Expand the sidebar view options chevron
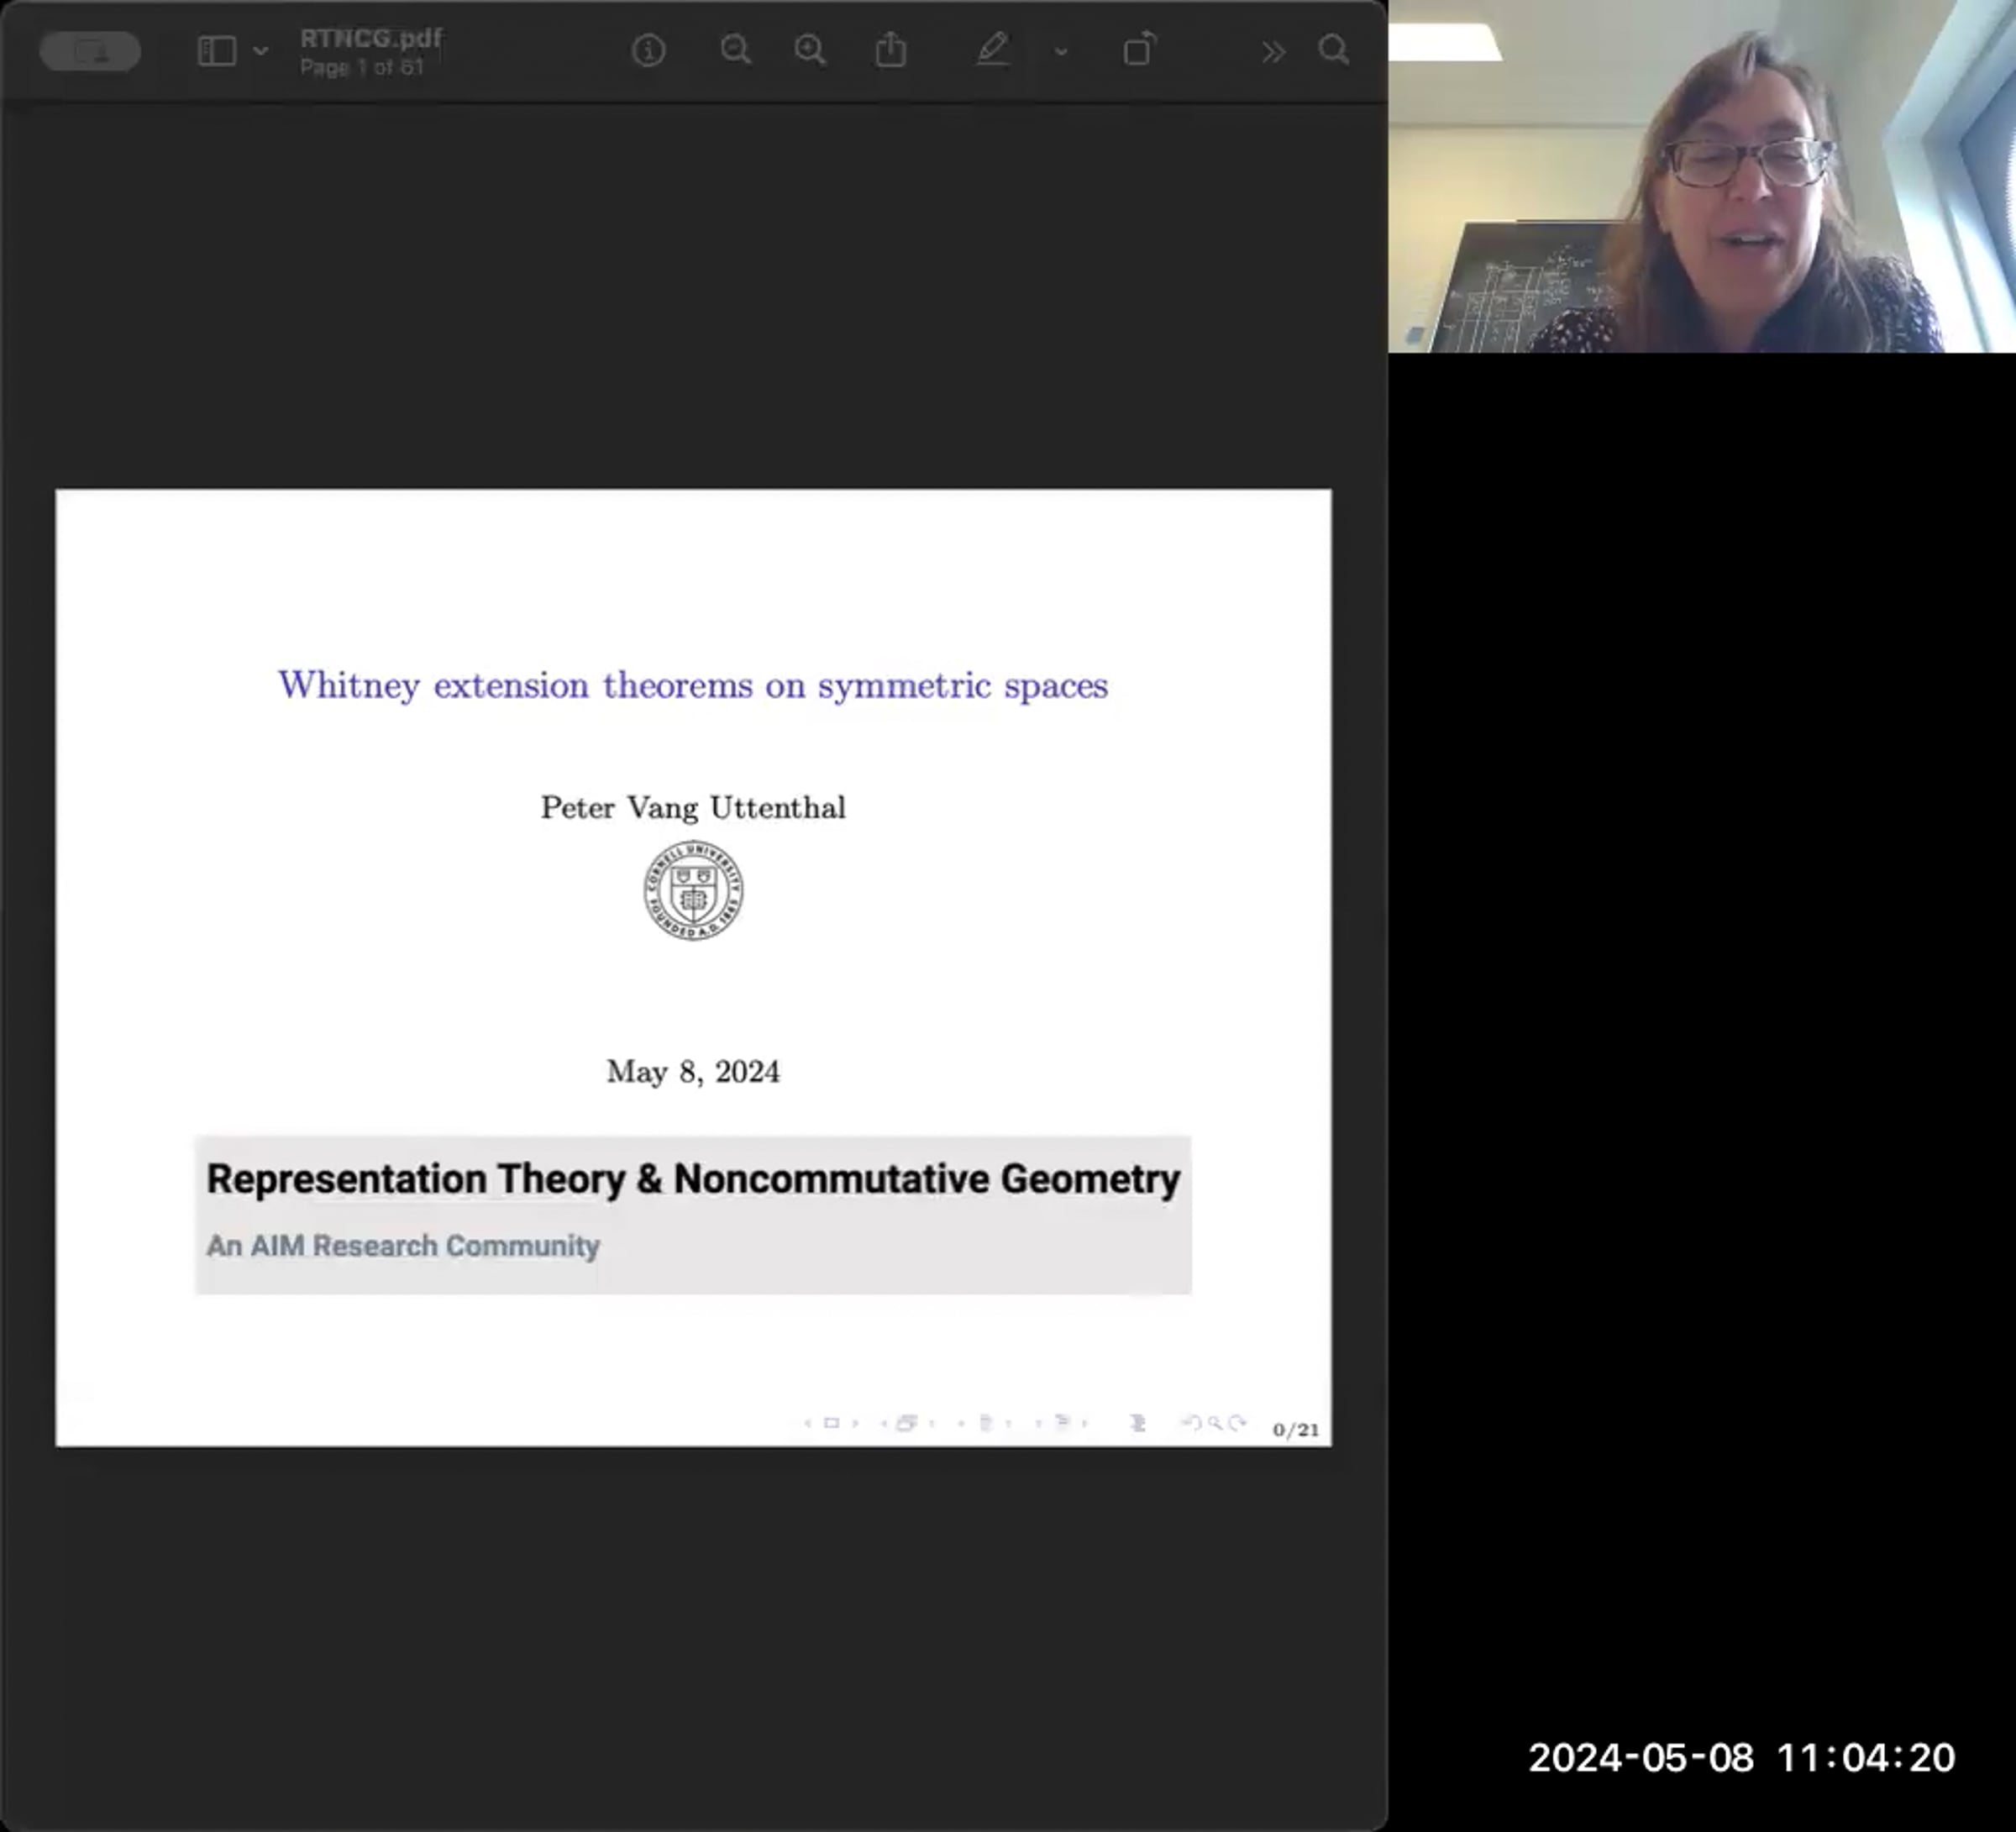The height and width of the screenshot is (1832, 2016). (x=261, y=51)
